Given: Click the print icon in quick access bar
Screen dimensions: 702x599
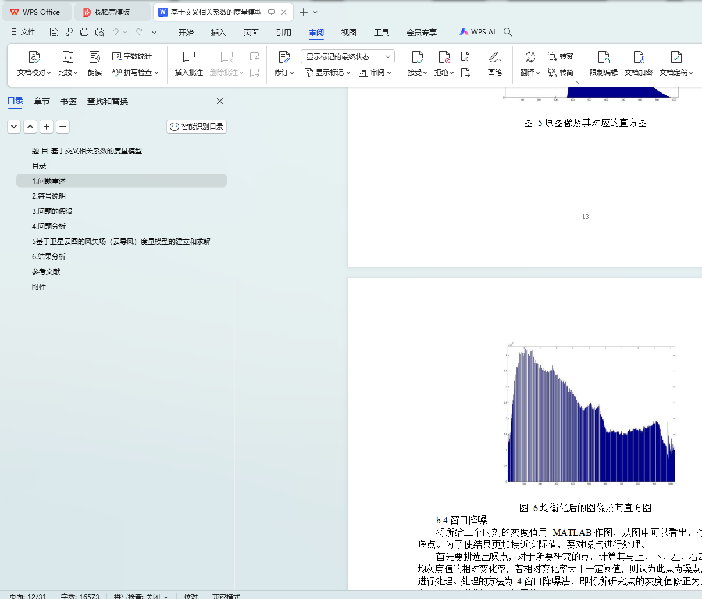Looking at the screenshot, I should pos(84,32).
